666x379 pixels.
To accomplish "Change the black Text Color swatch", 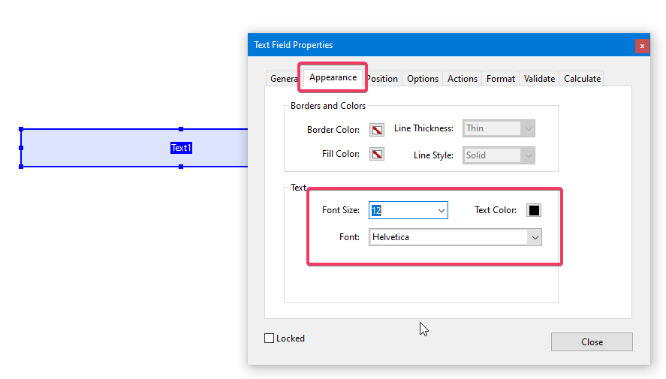I will [x=534, y=210].
